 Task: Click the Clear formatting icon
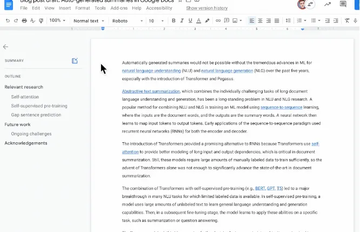click(x=347, y=21)
